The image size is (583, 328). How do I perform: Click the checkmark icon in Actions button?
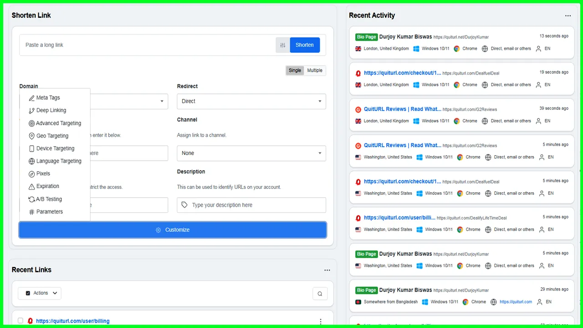pos(28,293)
